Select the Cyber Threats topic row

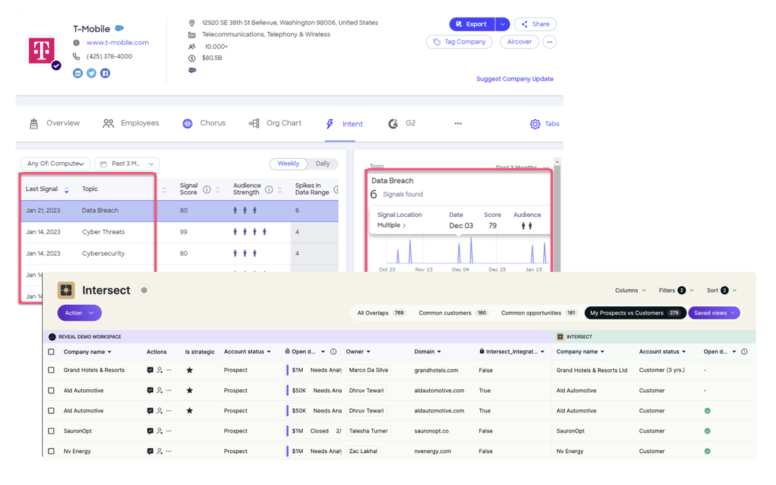click(x=179, y=232)
